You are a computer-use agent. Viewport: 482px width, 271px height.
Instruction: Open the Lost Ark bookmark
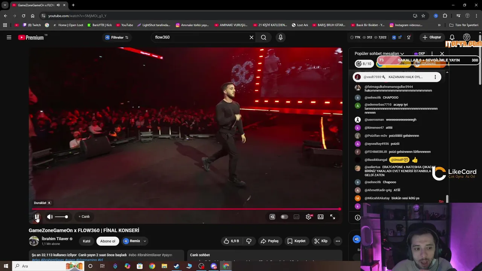coord(300,25)
